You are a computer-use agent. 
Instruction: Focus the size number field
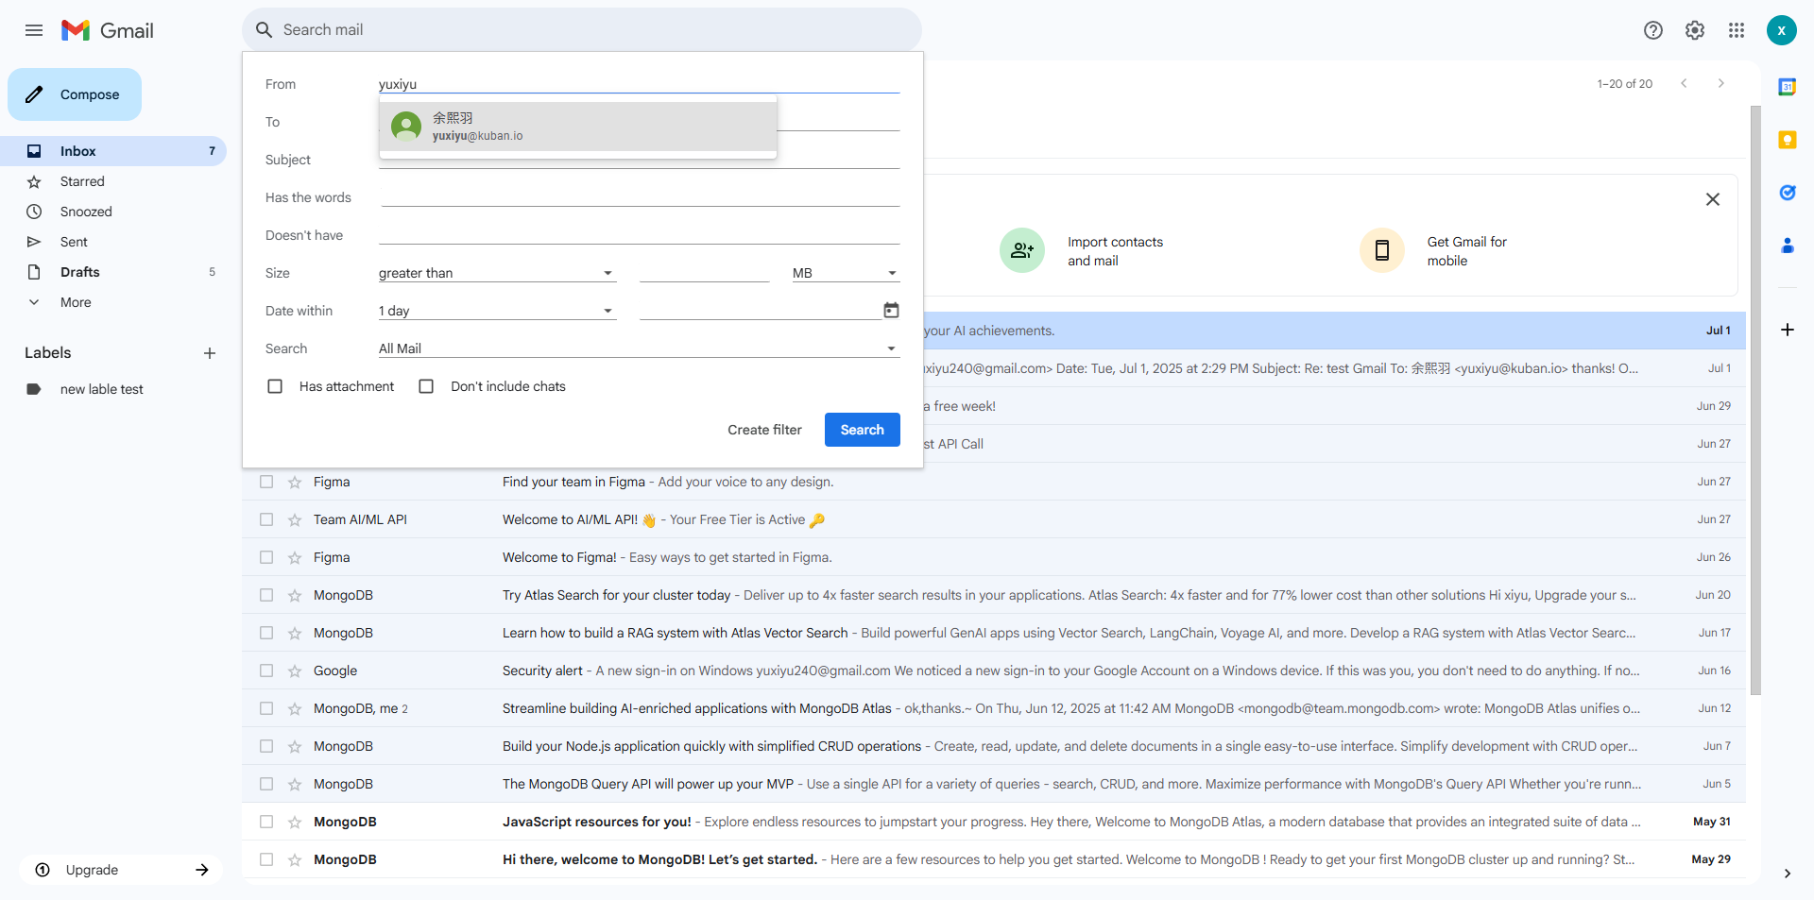(704, 273)
